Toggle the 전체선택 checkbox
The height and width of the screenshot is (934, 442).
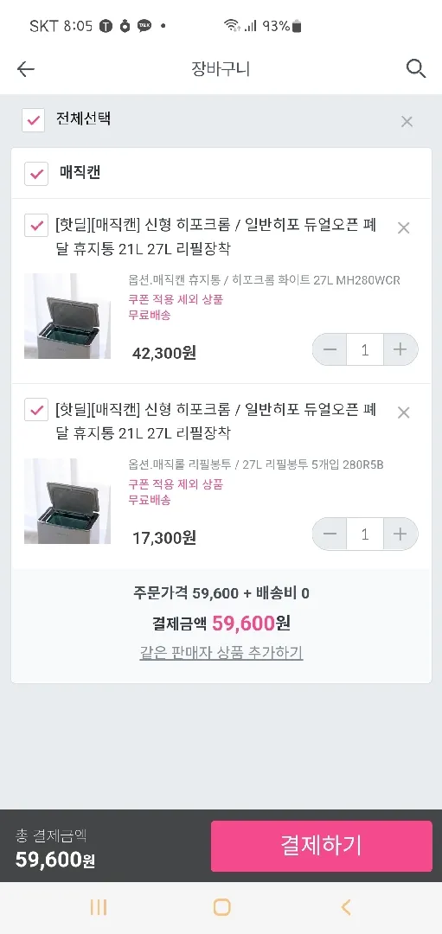(x=34, y=119)
